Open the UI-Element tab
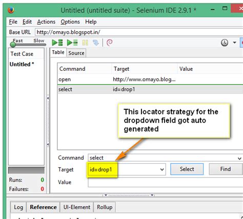The image size is (243, 219). pos(77,207)
